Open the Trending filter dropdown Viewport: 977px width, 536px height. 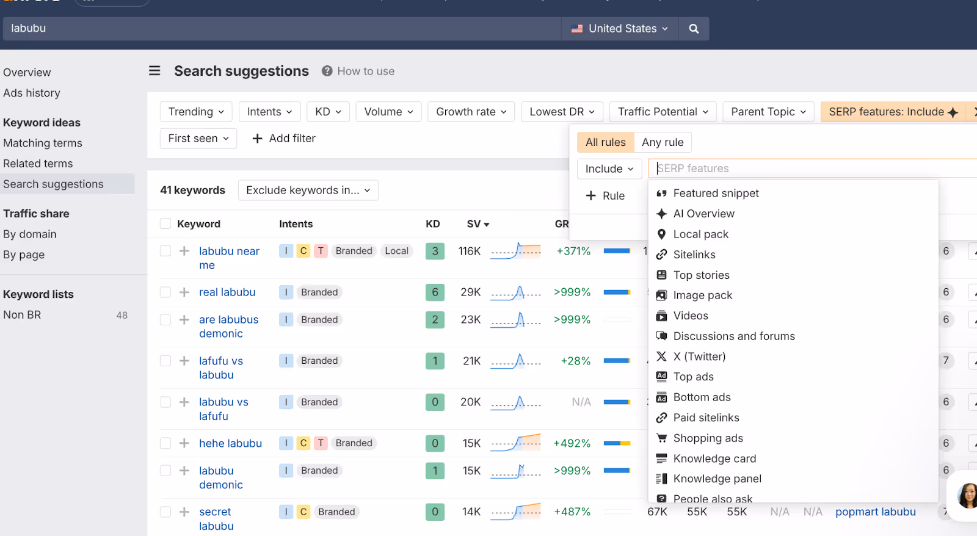point(196,112)
